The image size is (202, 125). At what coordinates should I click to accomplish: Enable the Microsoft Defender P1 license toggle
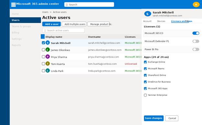pyautogui.click(x=196, y=41)
